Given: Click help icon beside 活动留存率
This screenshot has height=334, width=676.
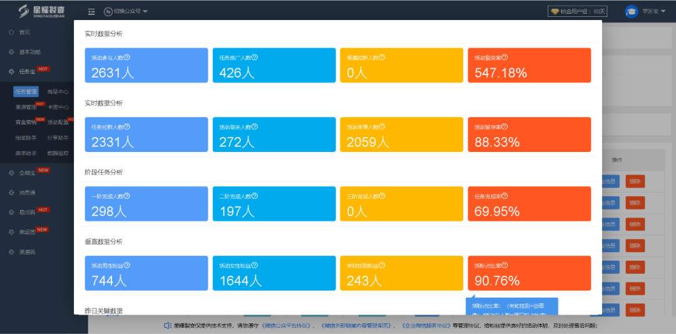Looking at the screenshot, I should coord(504,126).
